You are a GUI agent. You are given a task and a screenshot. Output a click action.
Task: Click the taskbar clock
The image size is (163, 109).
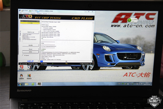pos(147,84)
